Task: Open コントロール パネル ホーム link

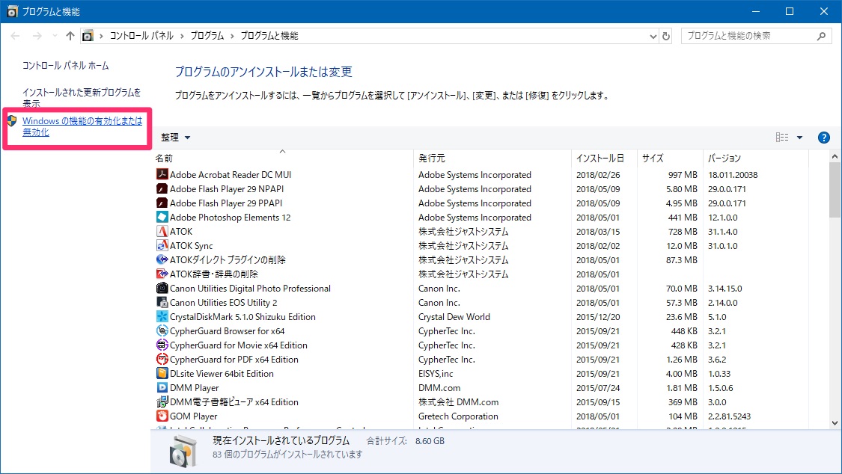Action: pyautogui.click(x=66, y=65)
